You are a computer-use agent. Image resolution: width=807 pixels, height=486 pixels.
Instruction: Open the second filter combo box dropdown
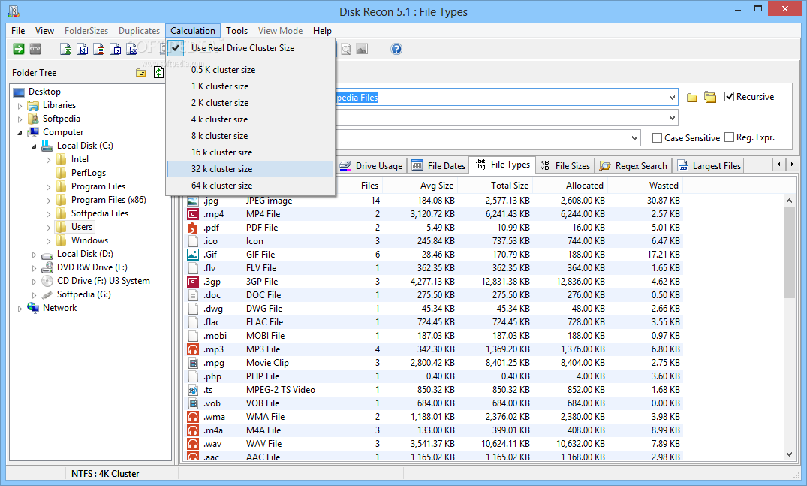(x=672, y=118)
